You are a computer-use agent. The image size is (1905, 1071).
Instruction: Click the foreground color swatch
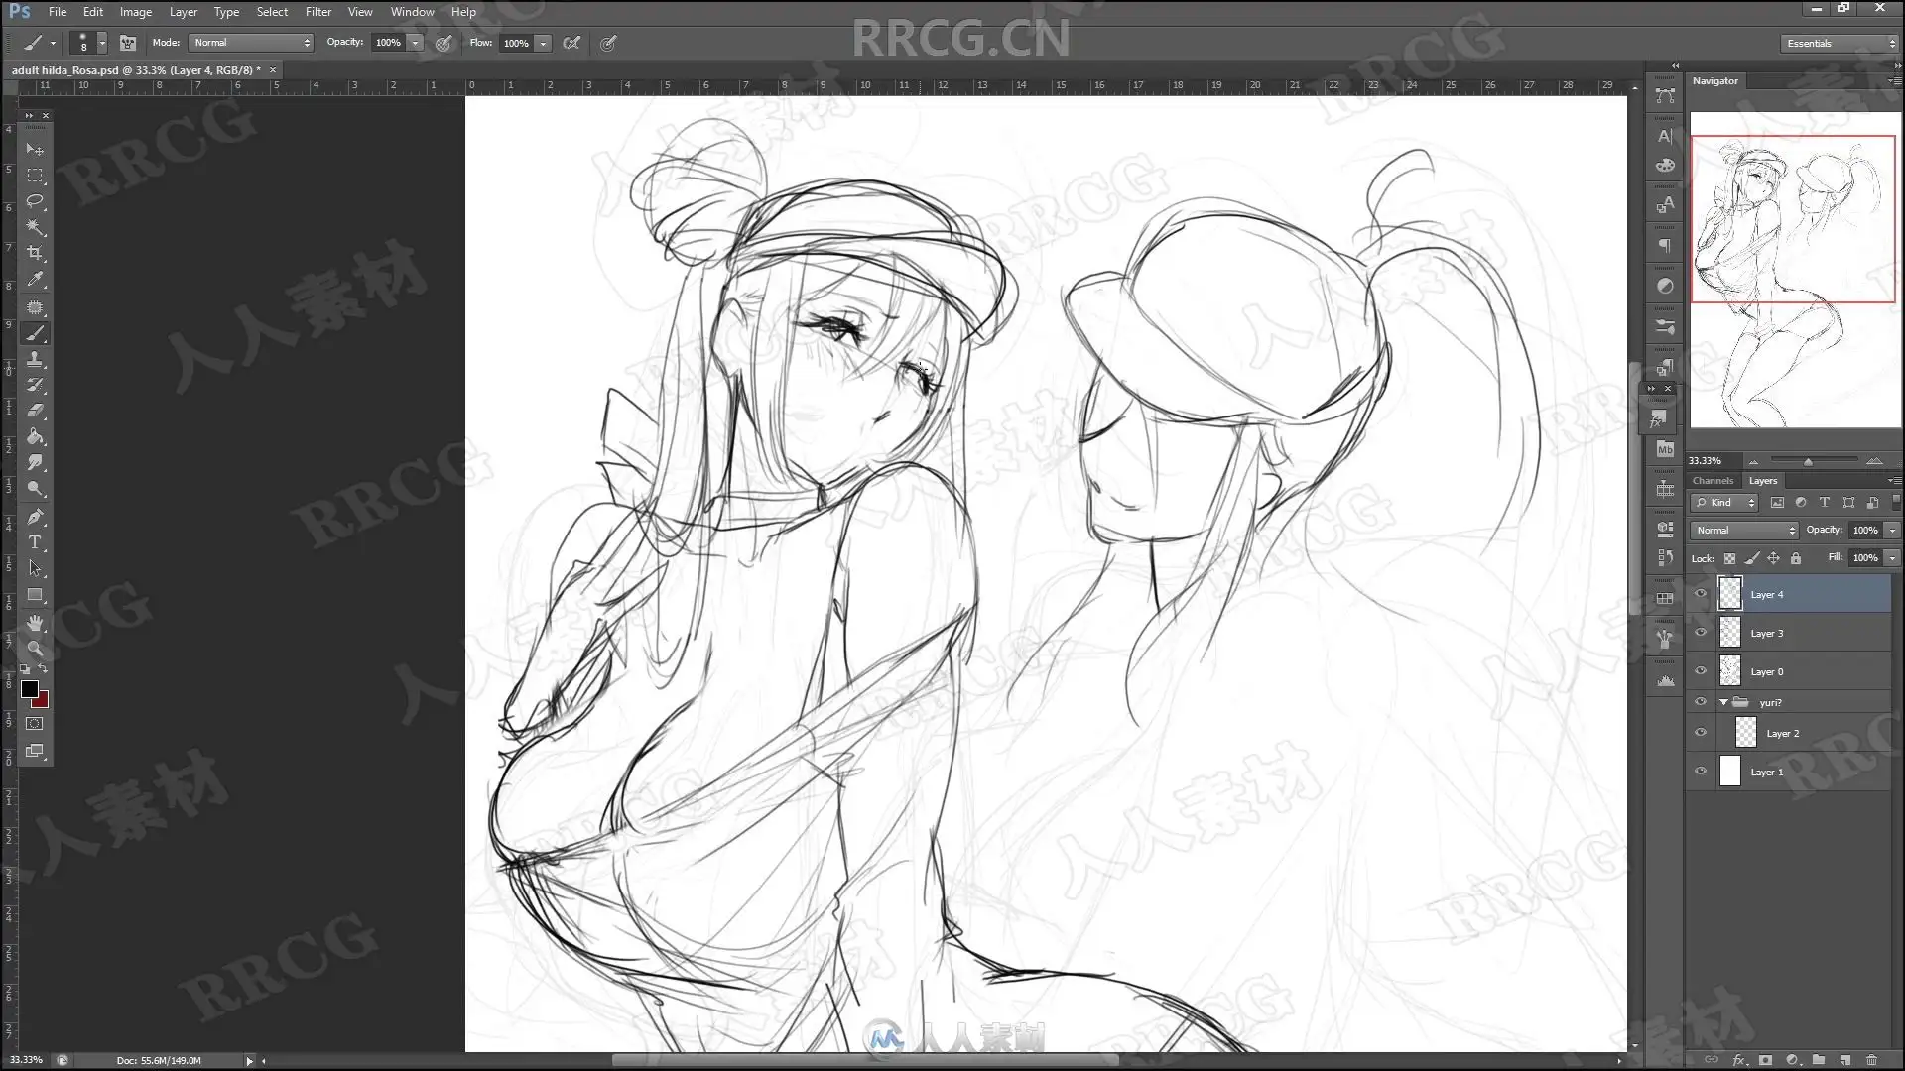point(29,689)
